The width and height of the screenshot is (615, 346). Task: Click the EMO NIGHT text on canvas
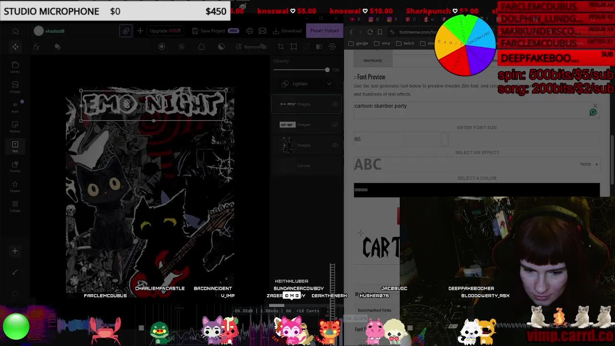coord(153,105)
